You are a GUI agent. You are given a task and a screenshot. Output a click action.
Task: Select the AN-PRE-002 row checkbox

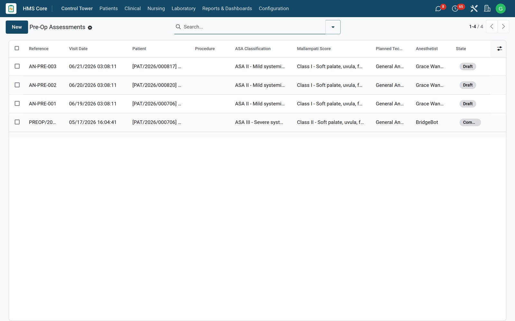pos(17,85)
